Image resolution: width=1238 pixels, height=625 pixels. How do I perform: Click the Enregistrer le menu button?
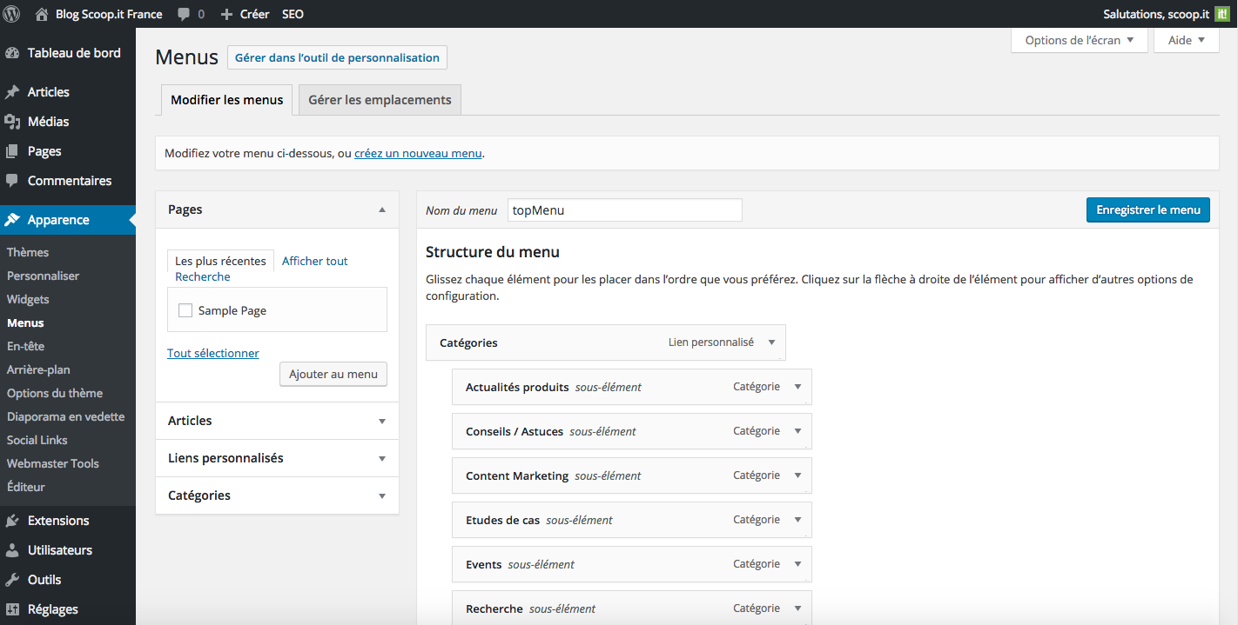pyautogui.click(x=1148, y=209)
